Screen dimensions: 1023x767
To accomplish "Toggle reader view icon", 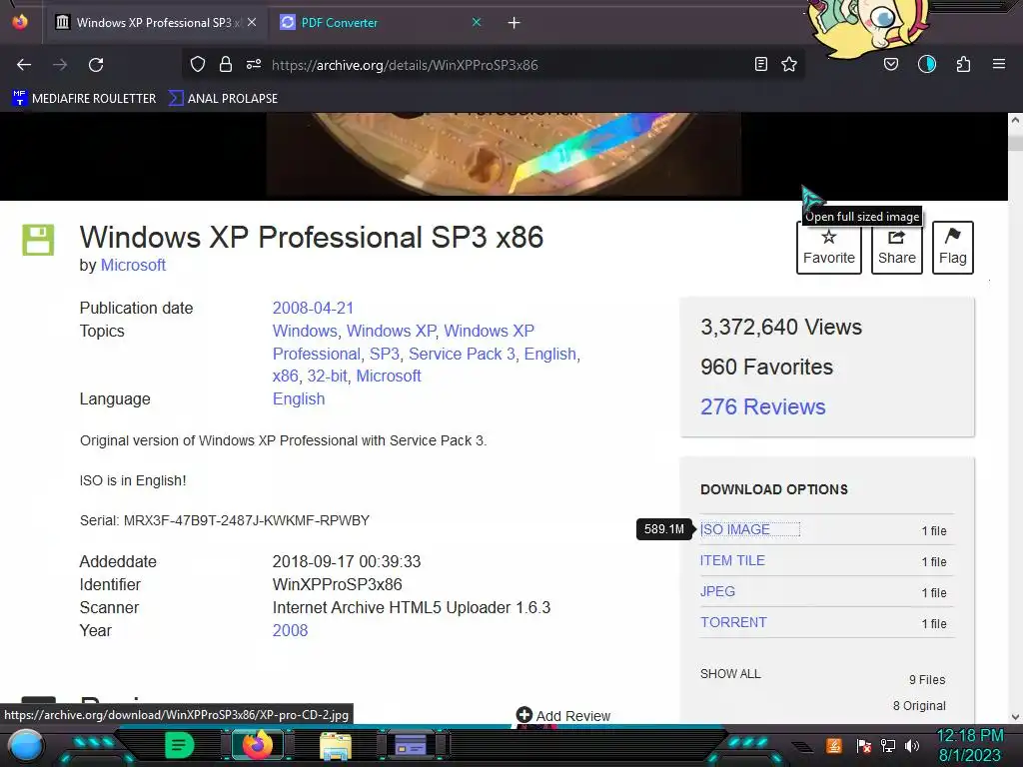I will [760, 65].
